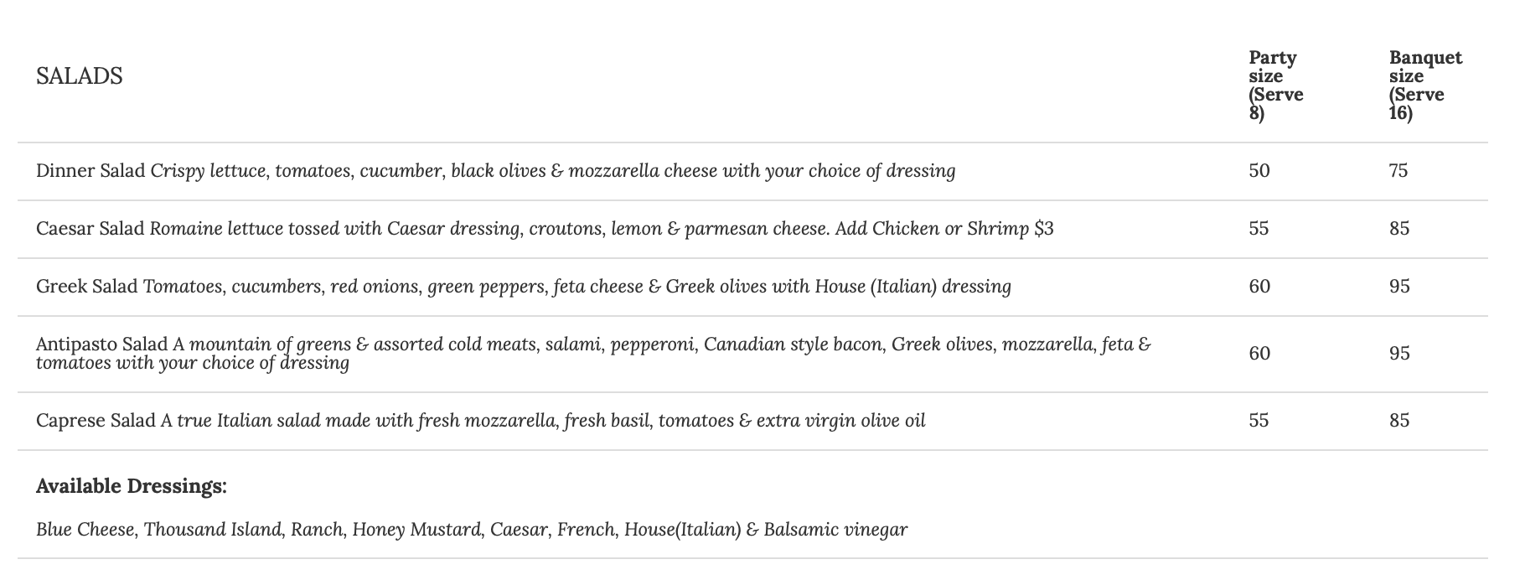The height and width of the screenshot is (575, 1520).
Task: Click the Available Dressings label
Action: click(132, 486)
